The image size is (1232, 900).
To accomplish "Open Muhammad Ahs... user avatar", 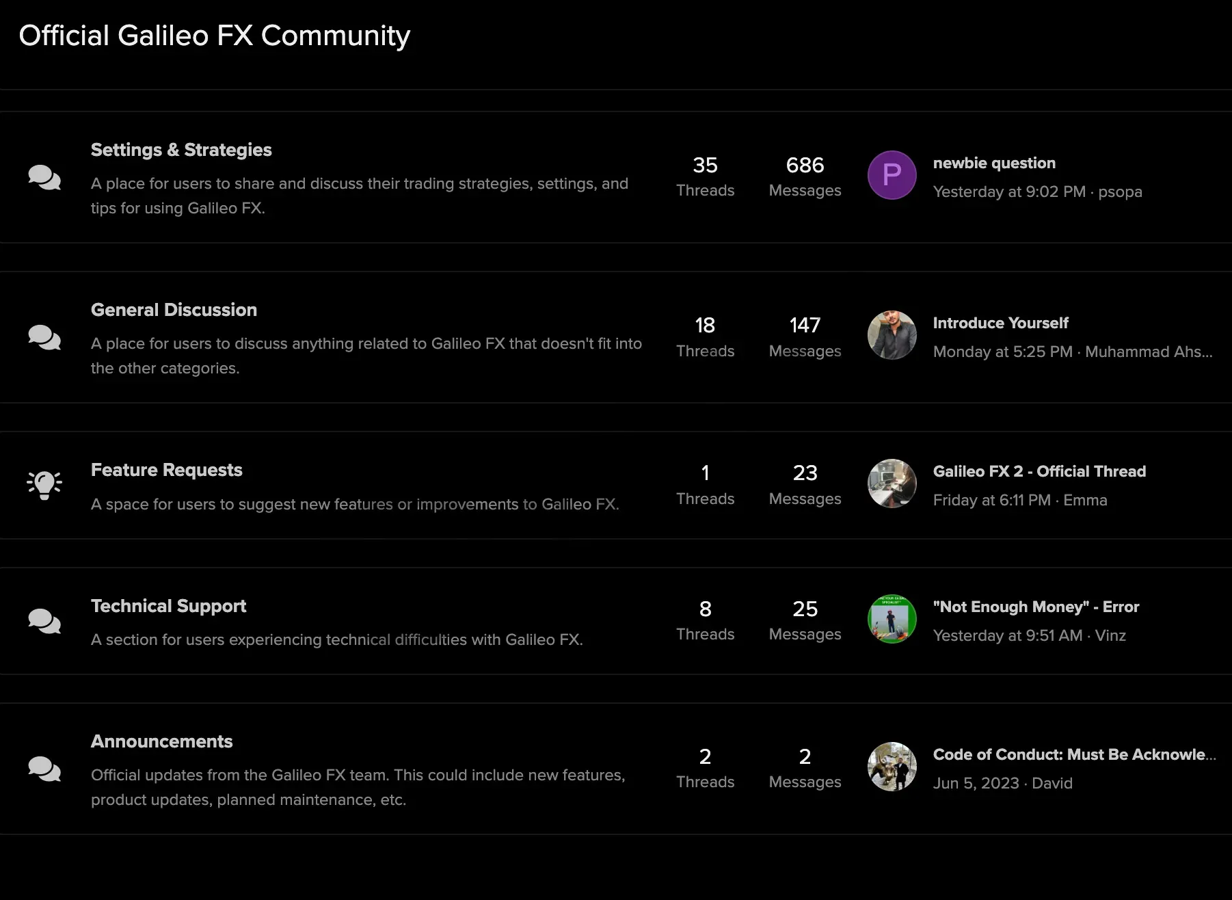I will click(x=892, y=336).
